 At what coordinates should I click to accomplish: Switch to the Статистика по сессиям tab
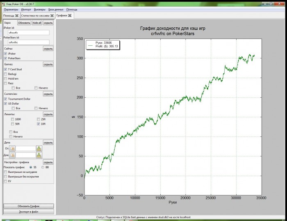[x=35, y=16]
